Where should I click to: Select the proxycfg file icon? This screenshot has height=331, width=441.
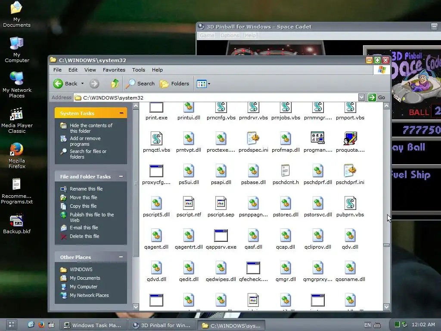[x=156, y=171]
